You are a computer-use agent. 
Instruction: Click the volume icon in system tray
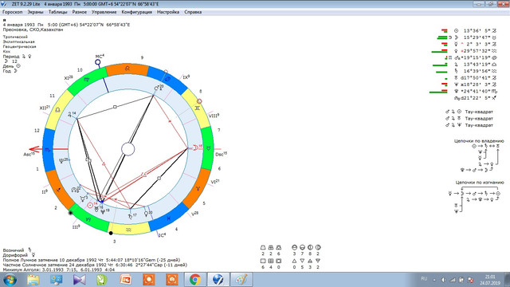[443, 280]
